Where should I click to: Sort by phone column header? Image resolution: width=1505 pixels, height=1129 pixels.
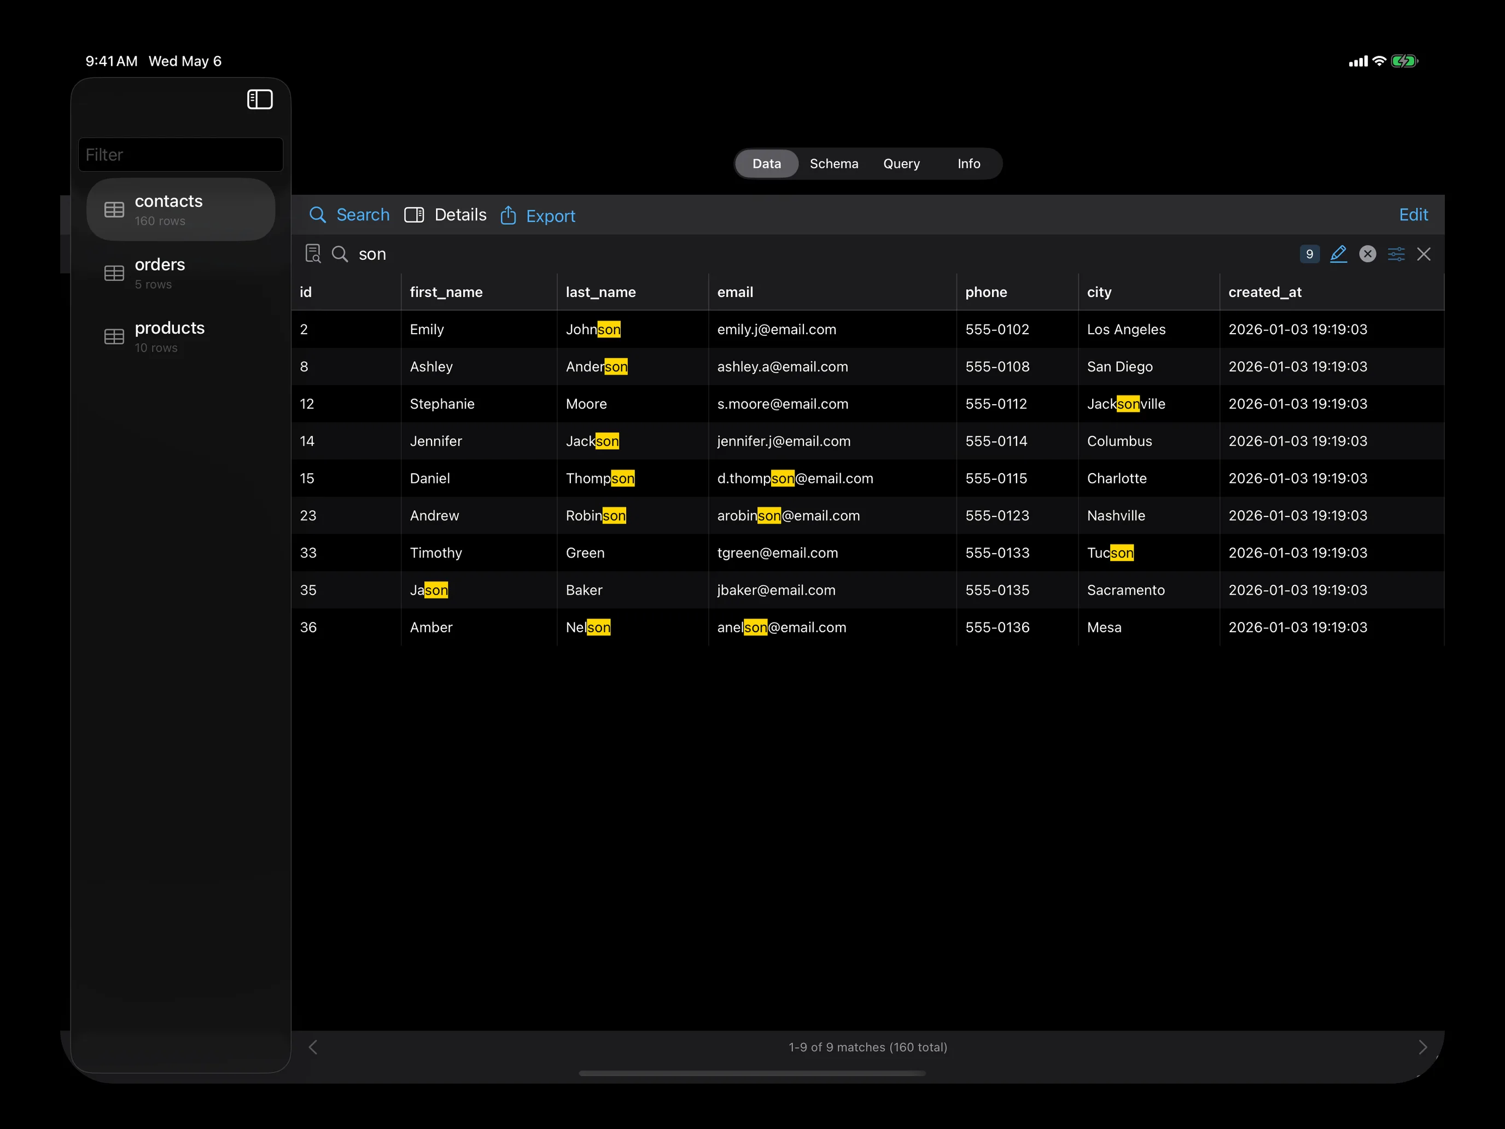1018,292
